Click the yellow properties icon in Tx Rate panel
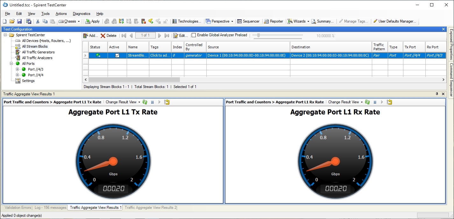This screenshot has width=454, height=219. pyautogui.click(x=167, y=102)
